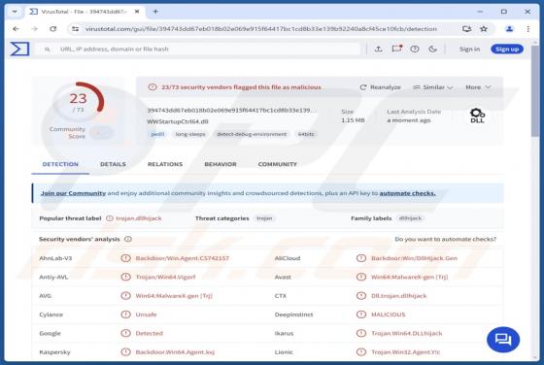Click MALICIOUS result for DeepInstinct
This screenshot has width=544, height=365.
coord(389,315)
